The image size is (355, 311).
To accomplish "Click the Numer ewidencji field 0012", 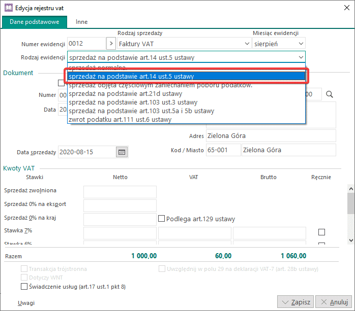I will 86,43.
